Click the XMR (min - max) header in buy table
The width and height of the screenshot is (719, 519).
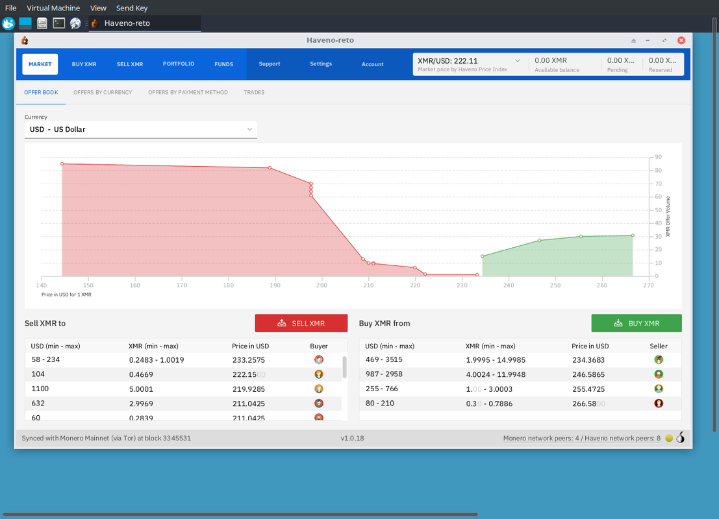pos(490,346)
